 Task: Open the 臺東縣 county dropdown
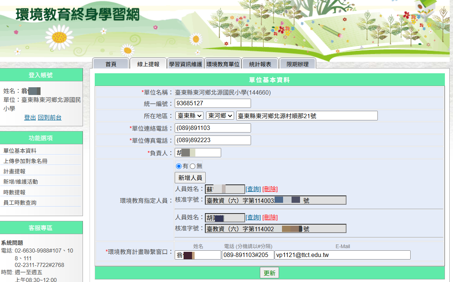[x=189, y=116]
